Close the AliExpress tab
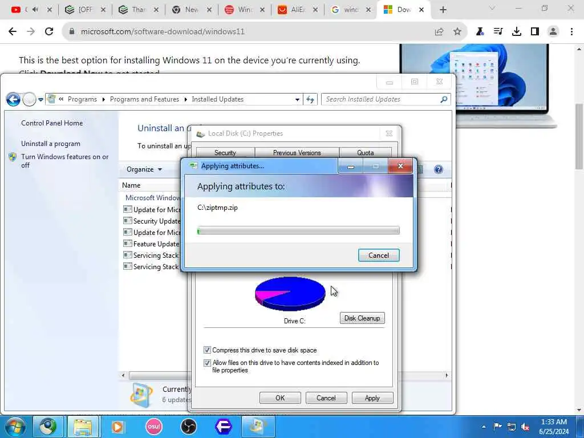 point(315,10)
